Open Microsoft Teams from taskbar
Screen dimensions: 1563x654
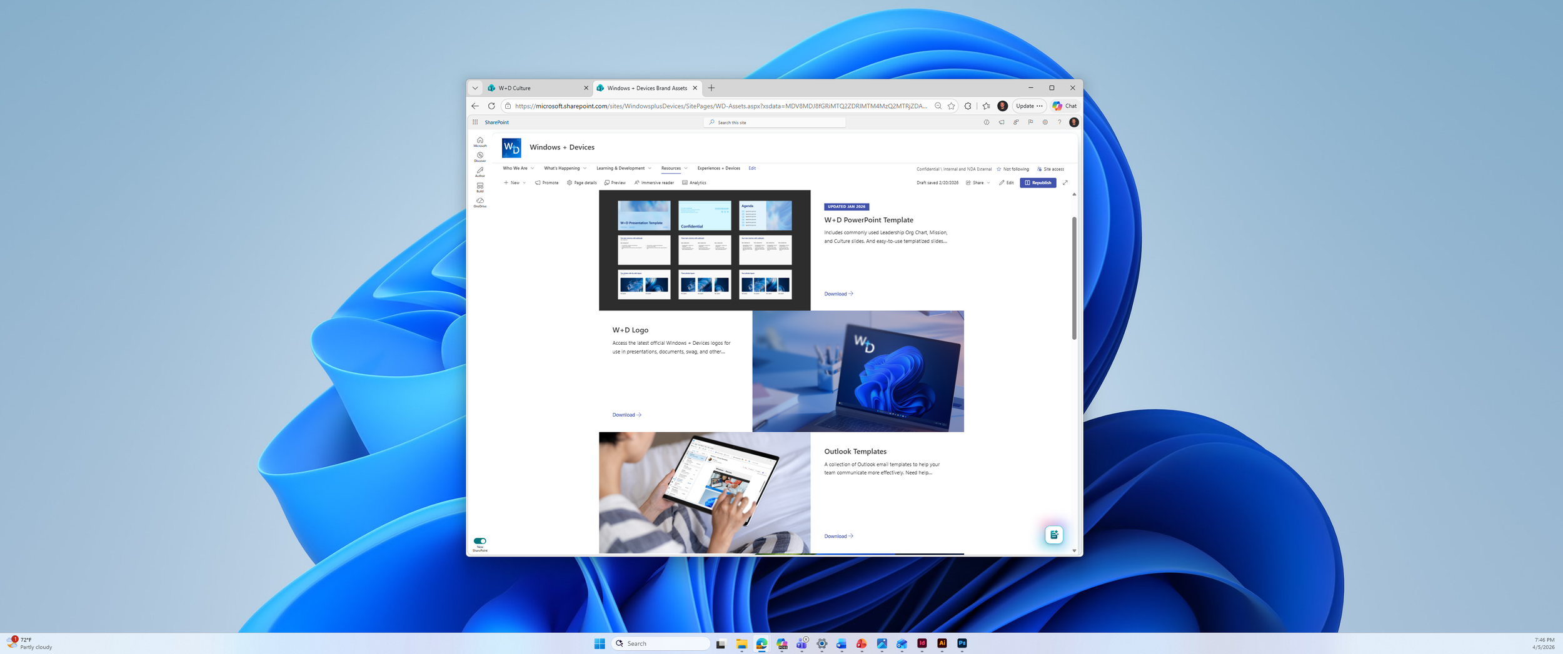[x=802, y=643]
